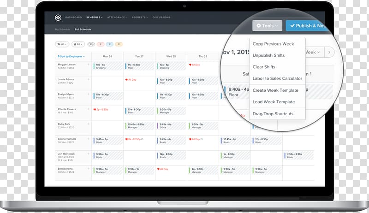Click employee name Ruby Bahr

click(x=64, y=124)
